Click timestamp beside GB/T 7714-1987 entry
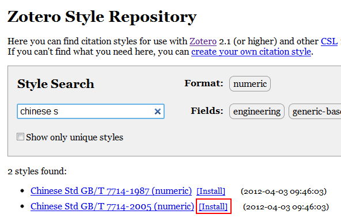 (x=283, y=192)
